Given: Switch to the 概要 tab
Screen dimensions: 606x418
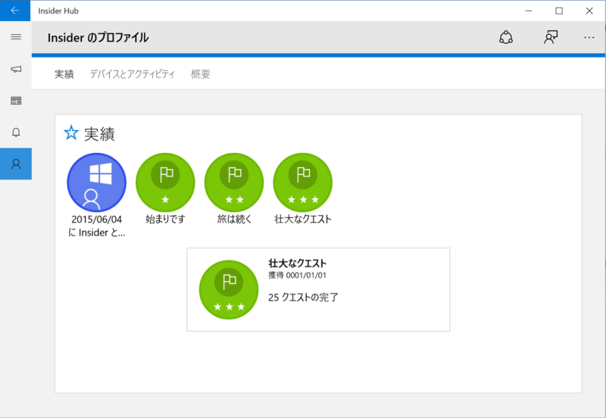Looking at the screenshot, I should 200,74.
